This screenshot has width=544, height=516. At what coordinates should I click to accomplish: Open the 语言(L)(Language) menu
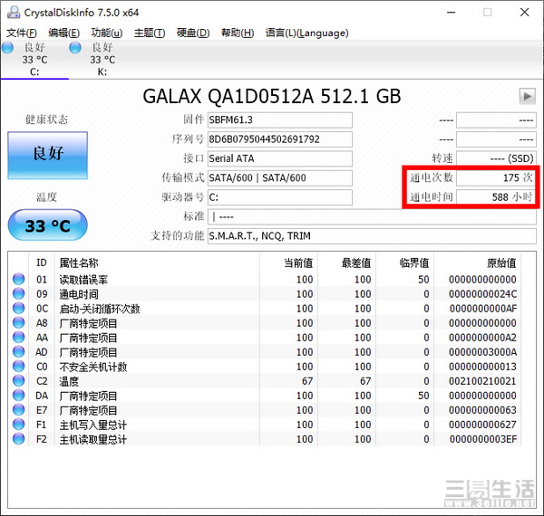[x=307, y=33]
